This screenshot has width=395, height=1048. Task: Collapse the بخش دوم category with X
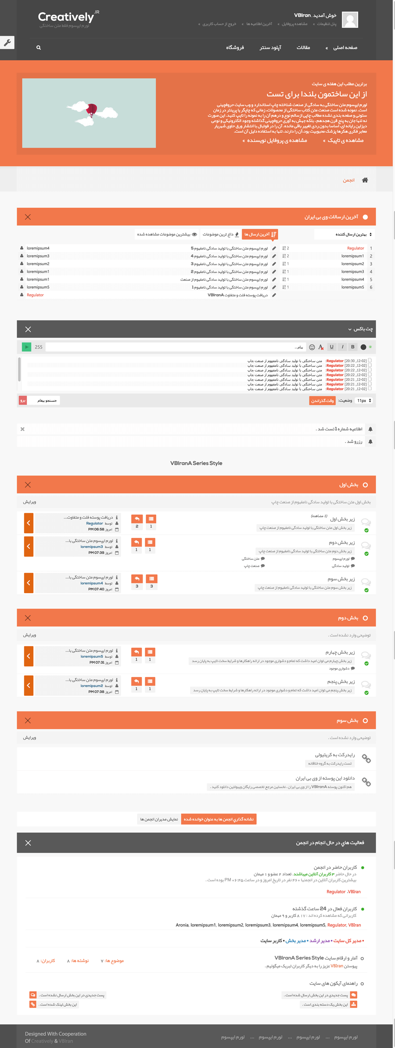point(28,618)
